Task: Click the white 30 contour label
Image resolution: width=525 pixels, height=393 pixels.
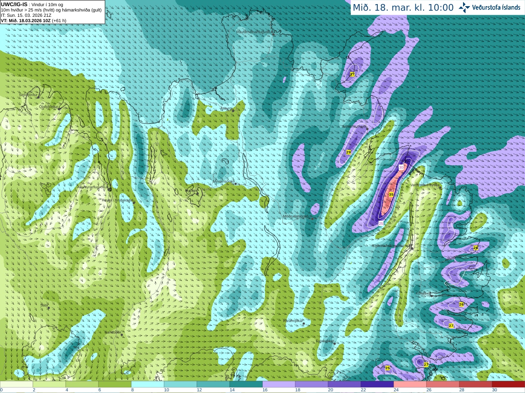Action: (401, 167)
